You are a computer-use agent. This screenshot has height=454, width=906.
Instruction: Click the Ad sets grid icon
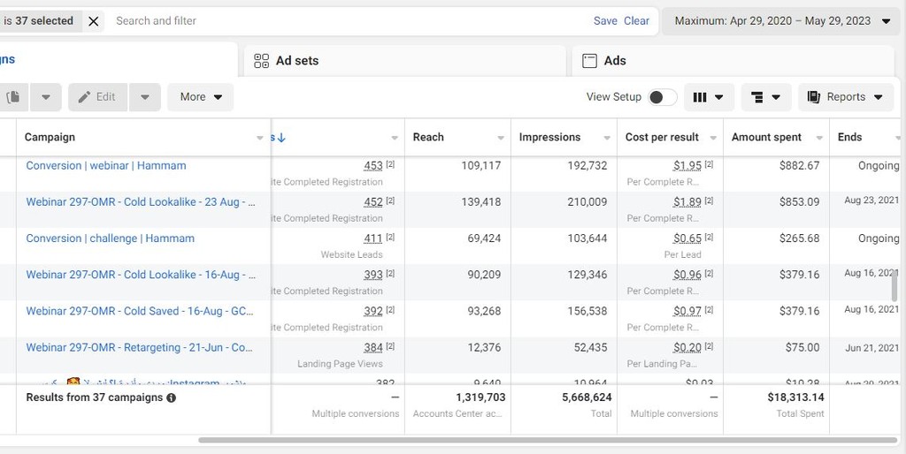click(x=261, y=61)
